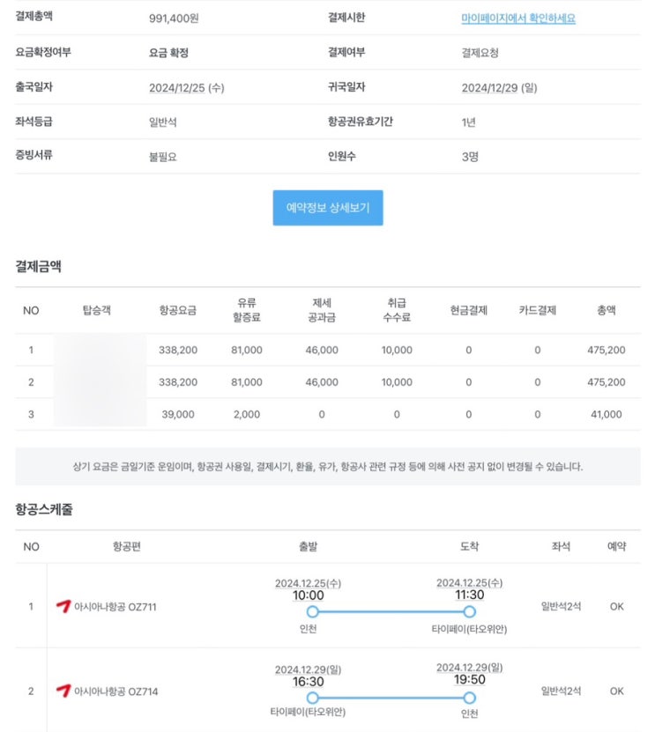Screen dimensions: 655x732
Task: Click the OK status for flight OZ711
Action: tap(617, 606)
